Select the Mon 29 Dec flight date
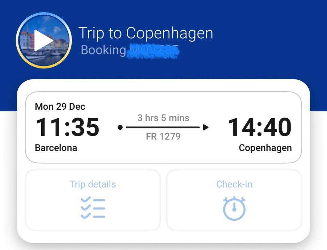Image resolution: width=327 pixels, height=250 pixels. [60, 107]
